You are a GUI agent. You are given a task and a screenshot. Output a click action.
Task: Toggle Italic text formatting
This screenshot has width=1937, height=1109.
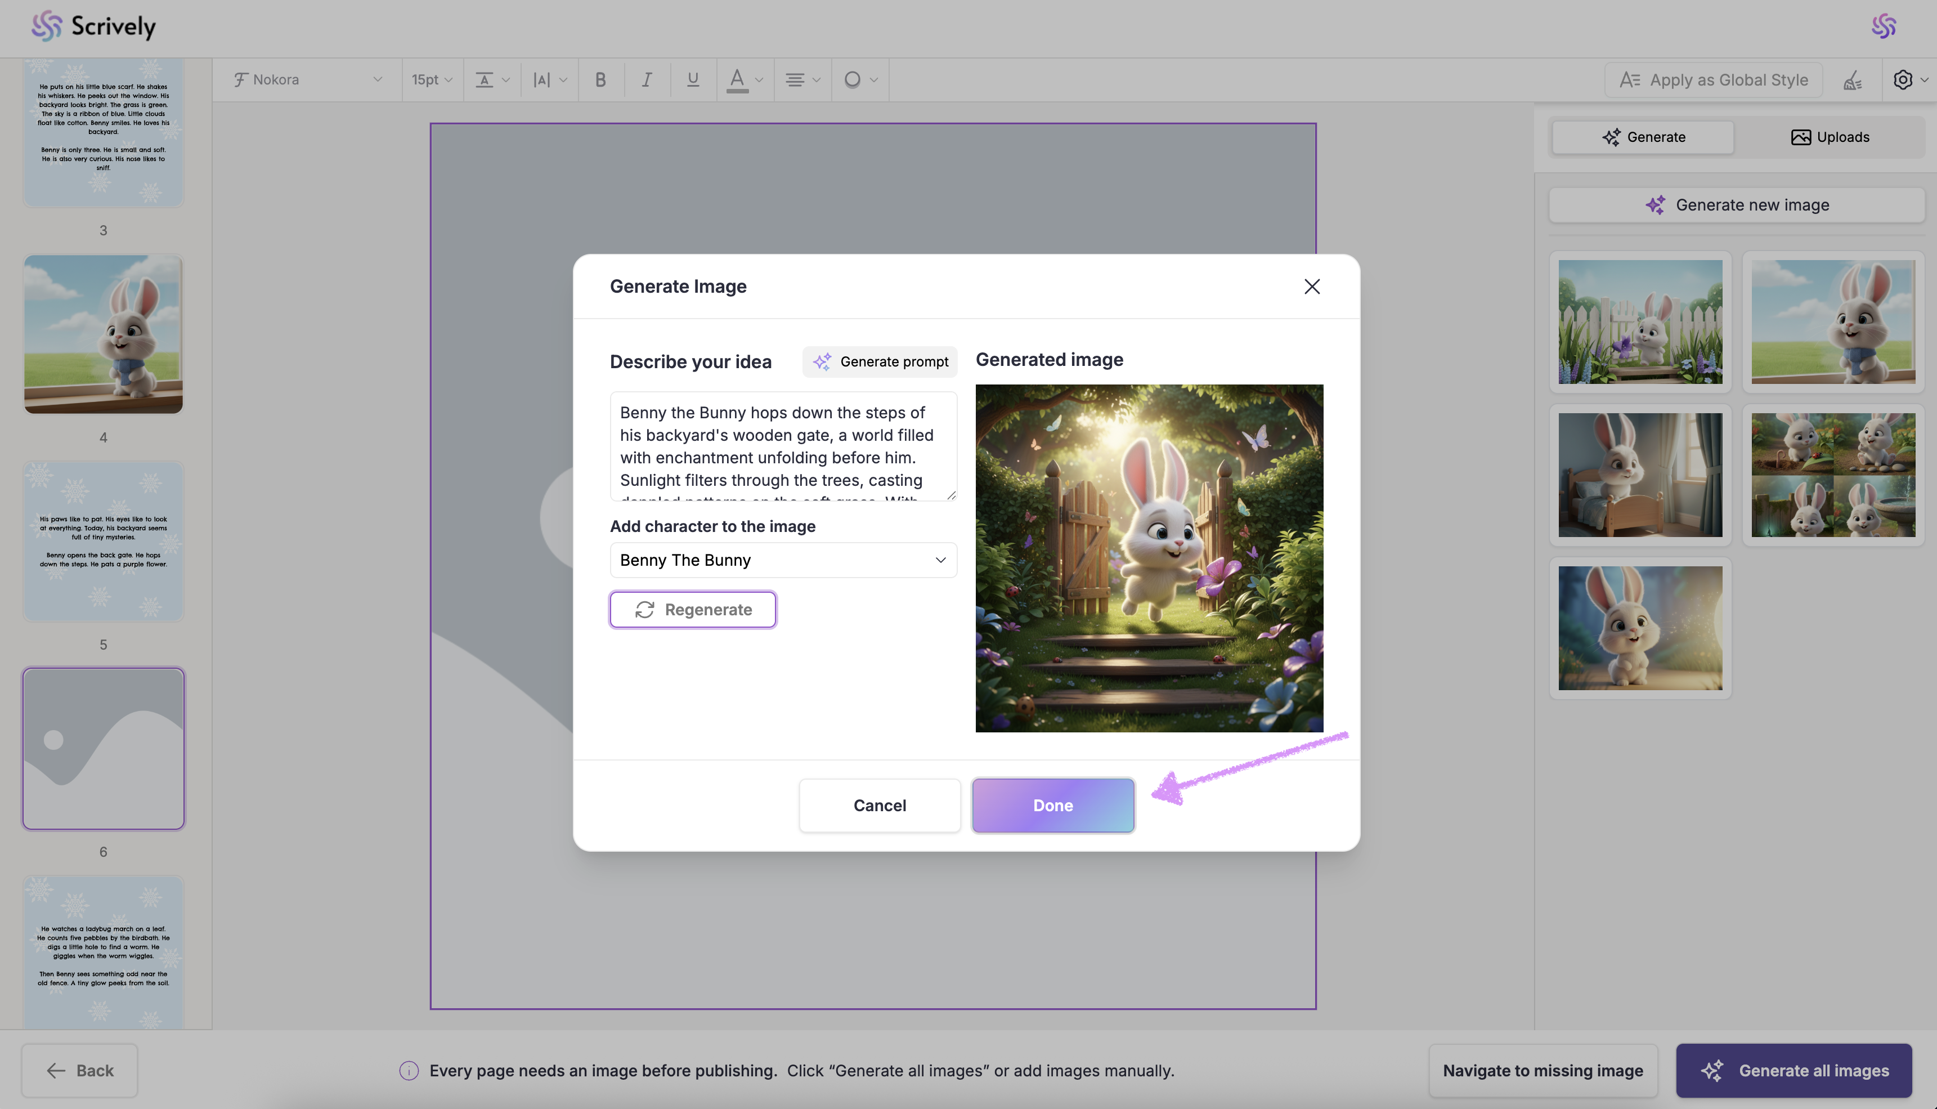pyautogui.click(x=647, y=79)
